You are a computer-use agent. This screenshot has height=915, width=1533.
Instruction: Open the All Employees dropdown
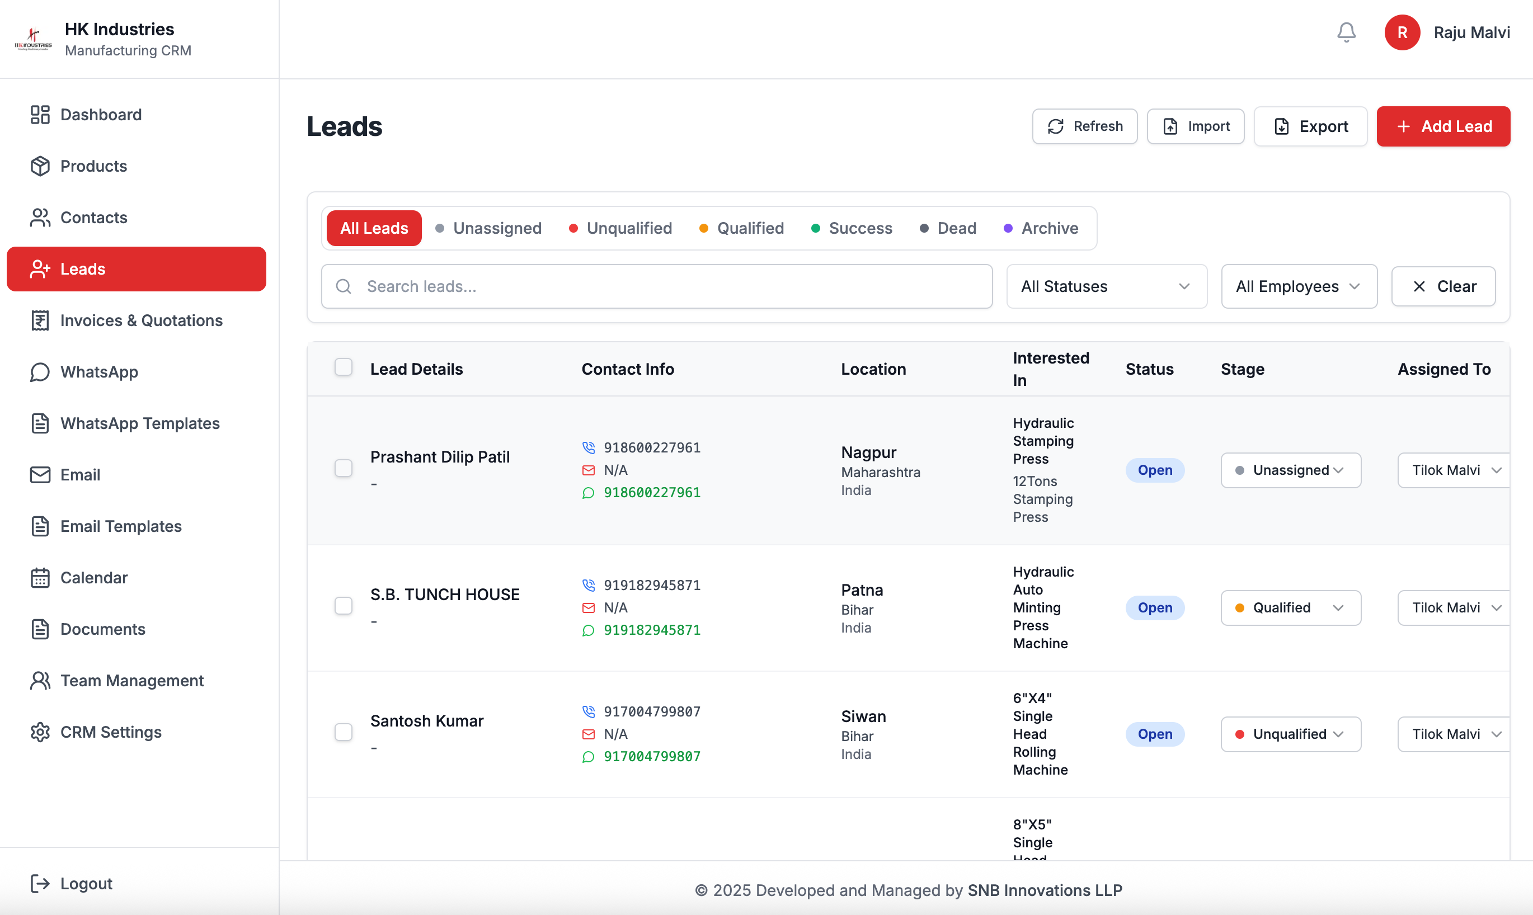1299,287
